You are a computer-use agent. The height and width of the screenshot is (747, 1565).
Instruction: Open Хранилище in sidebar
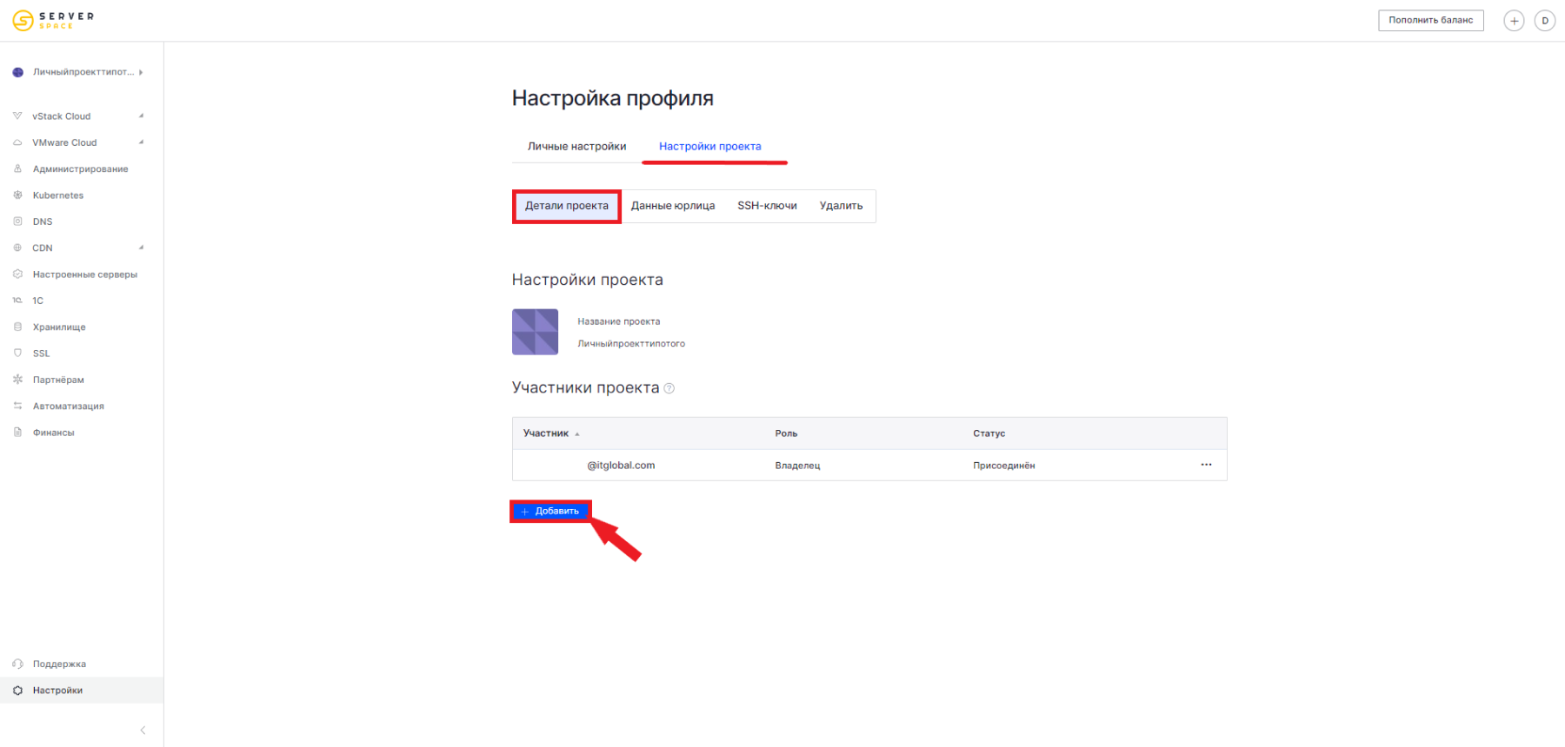tap(59, 327)
